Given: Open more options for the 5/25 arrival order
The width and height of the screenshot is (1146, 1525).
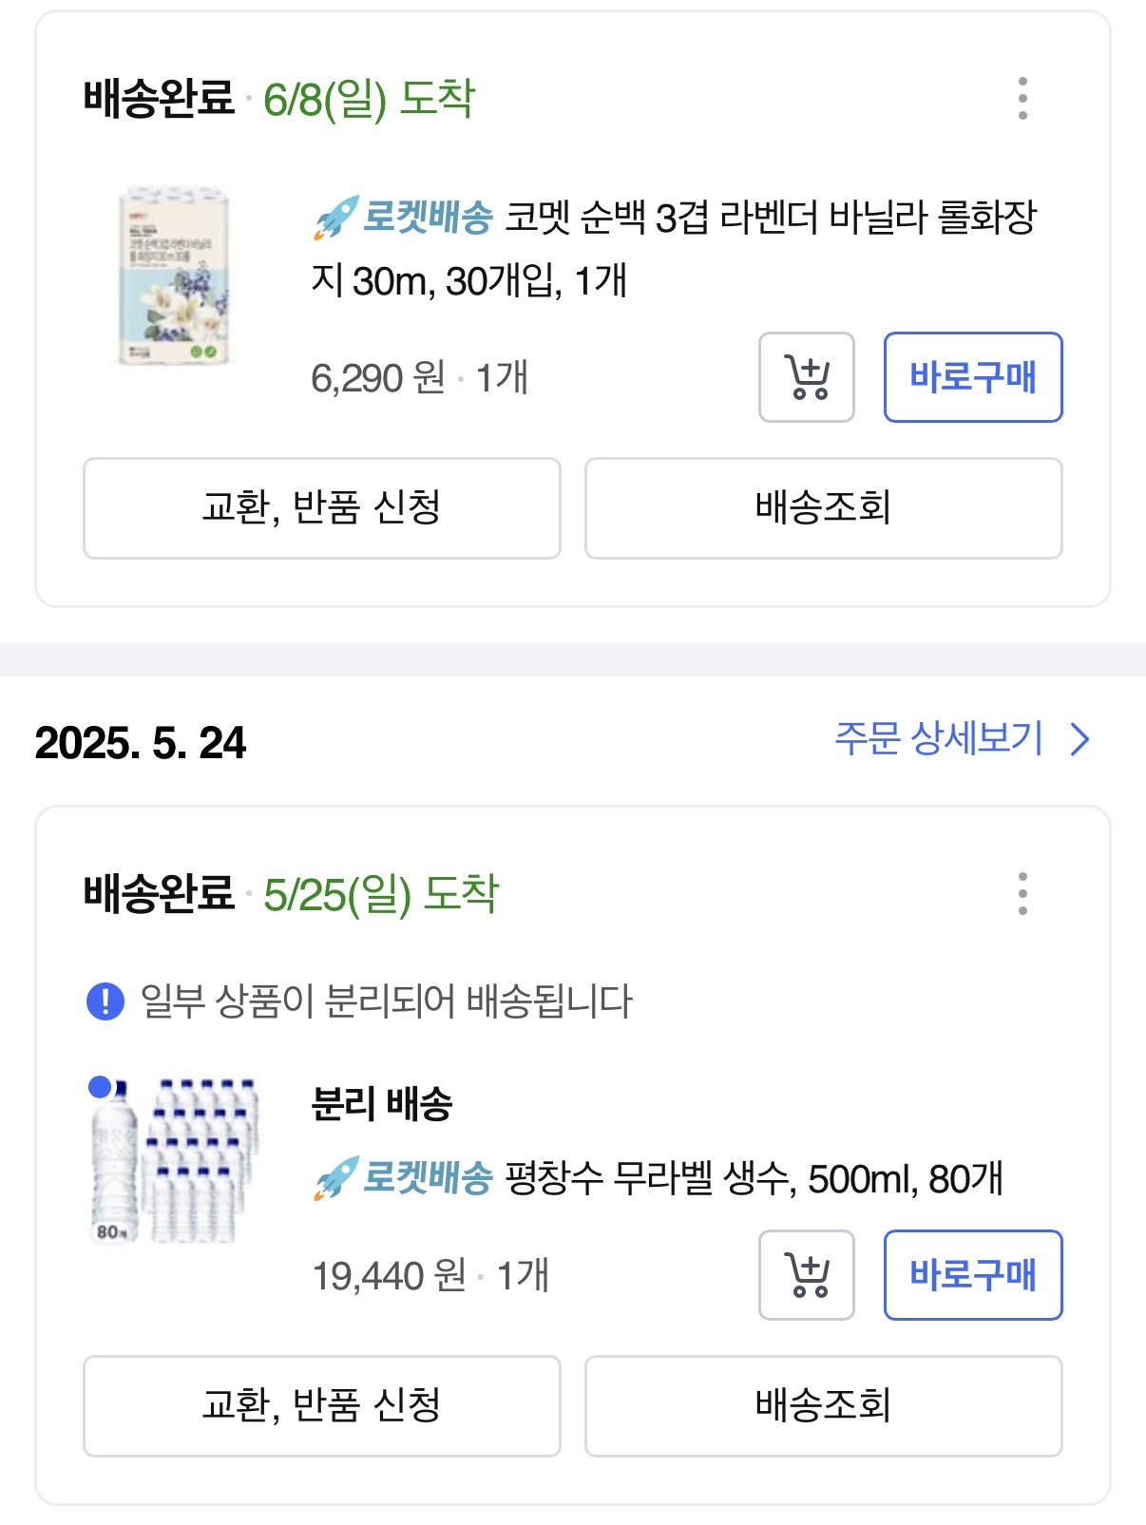Looking at the screenshot, I should click(1022, 893).
